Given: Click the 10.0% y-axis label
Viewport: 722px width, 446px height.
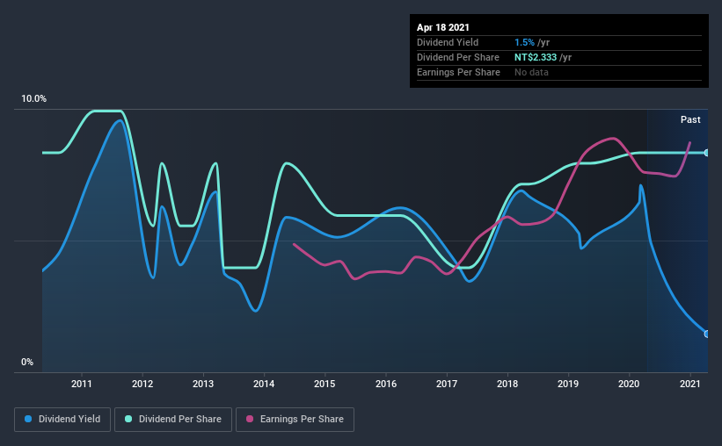Looking at the screenshot, I should [33, 99].
